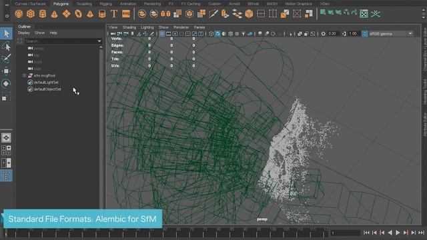Go to the start of playback range
This screenshot has height=240, width=427.
click(x=366, y=233)
